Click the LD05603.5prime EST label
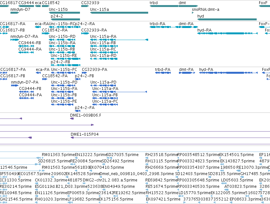The image size is (270, 204). pos(237,180)
